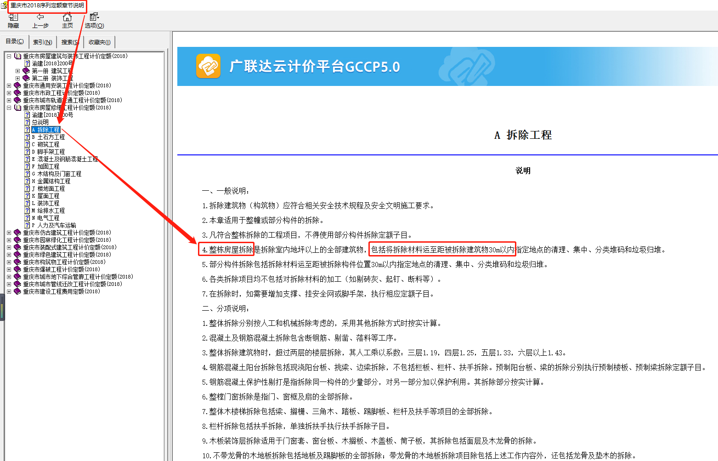
Task: Open topic L 装饰工程
Action: (45, 203)
